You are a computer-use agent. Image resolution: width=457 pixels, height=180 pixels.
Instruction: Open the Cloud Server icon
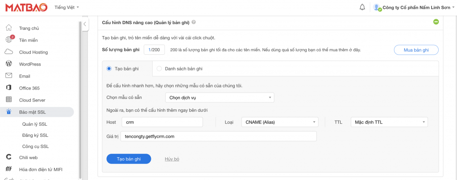coord(9,100)
